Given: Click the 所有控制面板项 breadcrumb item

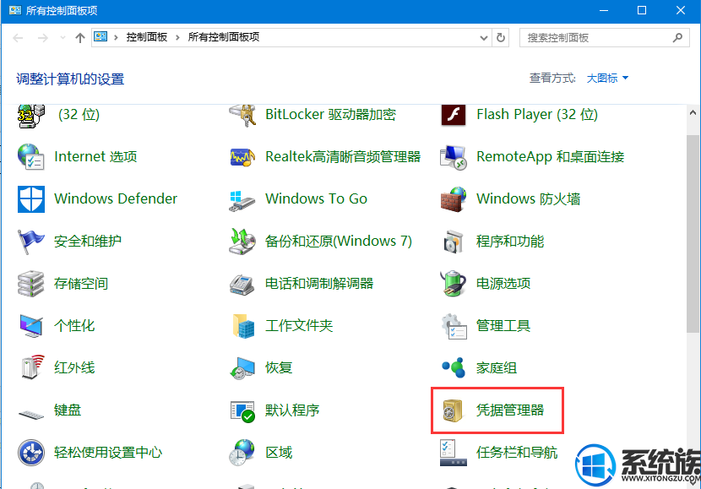Looking at the screenshot, I should (224, 37).
